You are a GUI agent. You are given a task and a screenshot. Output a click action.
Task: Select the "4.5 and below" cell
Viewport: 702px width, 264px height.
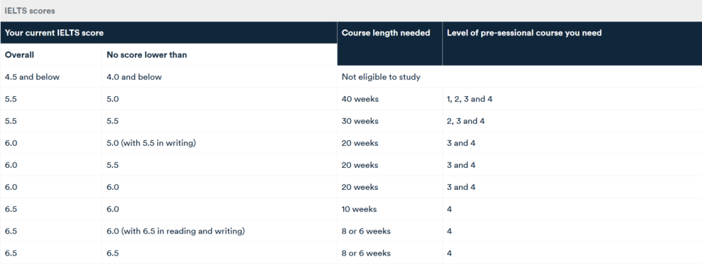[32, 77]
